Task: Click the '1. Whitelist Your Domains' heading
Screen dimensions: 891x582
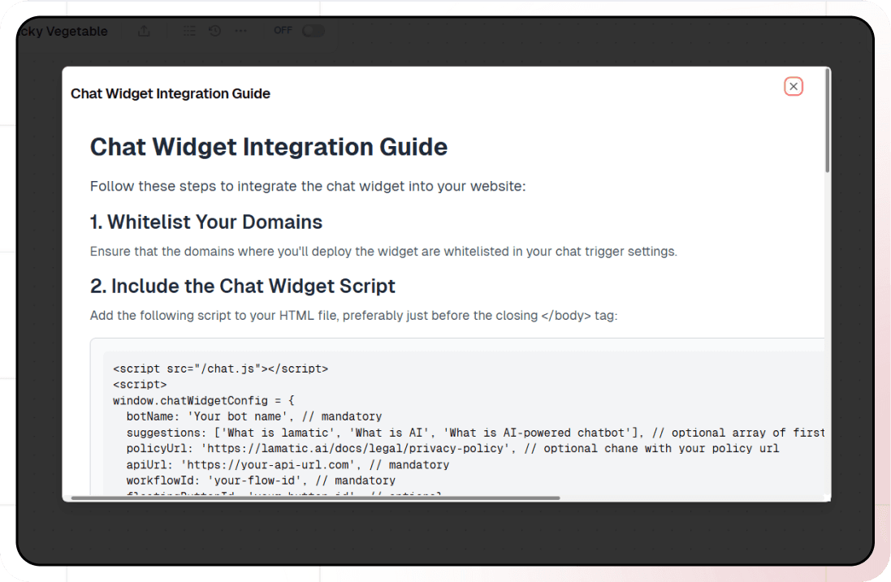Action: point(206,222)
